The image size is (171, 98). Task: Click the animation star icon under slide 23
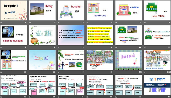point(116,97)
